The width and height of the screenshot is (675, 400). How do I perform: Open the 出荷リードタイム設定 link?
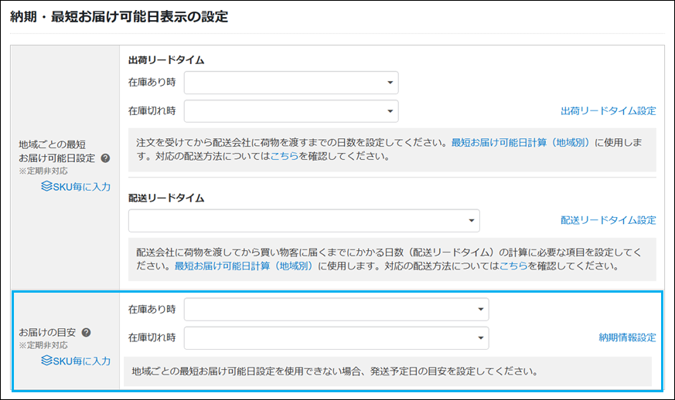(608, 111)
